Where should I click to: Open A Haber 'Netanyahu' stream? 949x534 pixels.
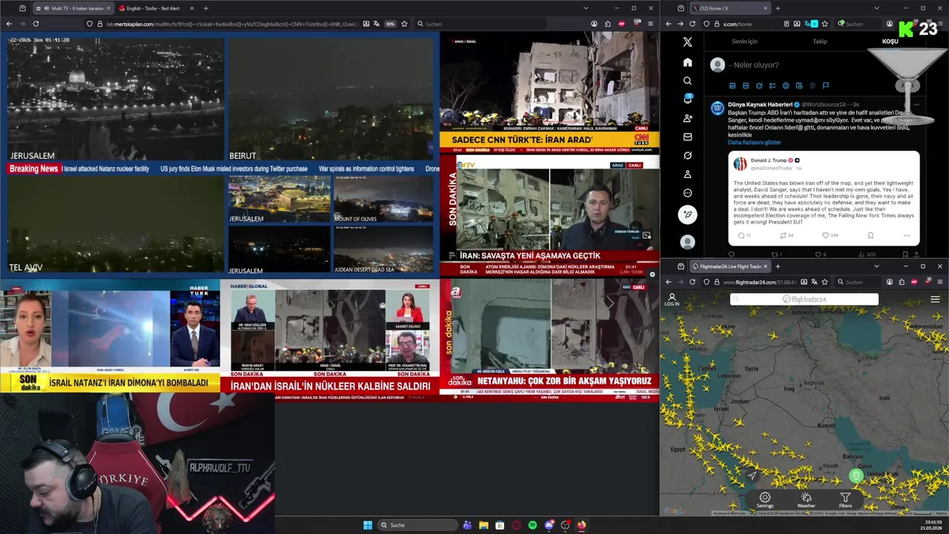point(549,340)
